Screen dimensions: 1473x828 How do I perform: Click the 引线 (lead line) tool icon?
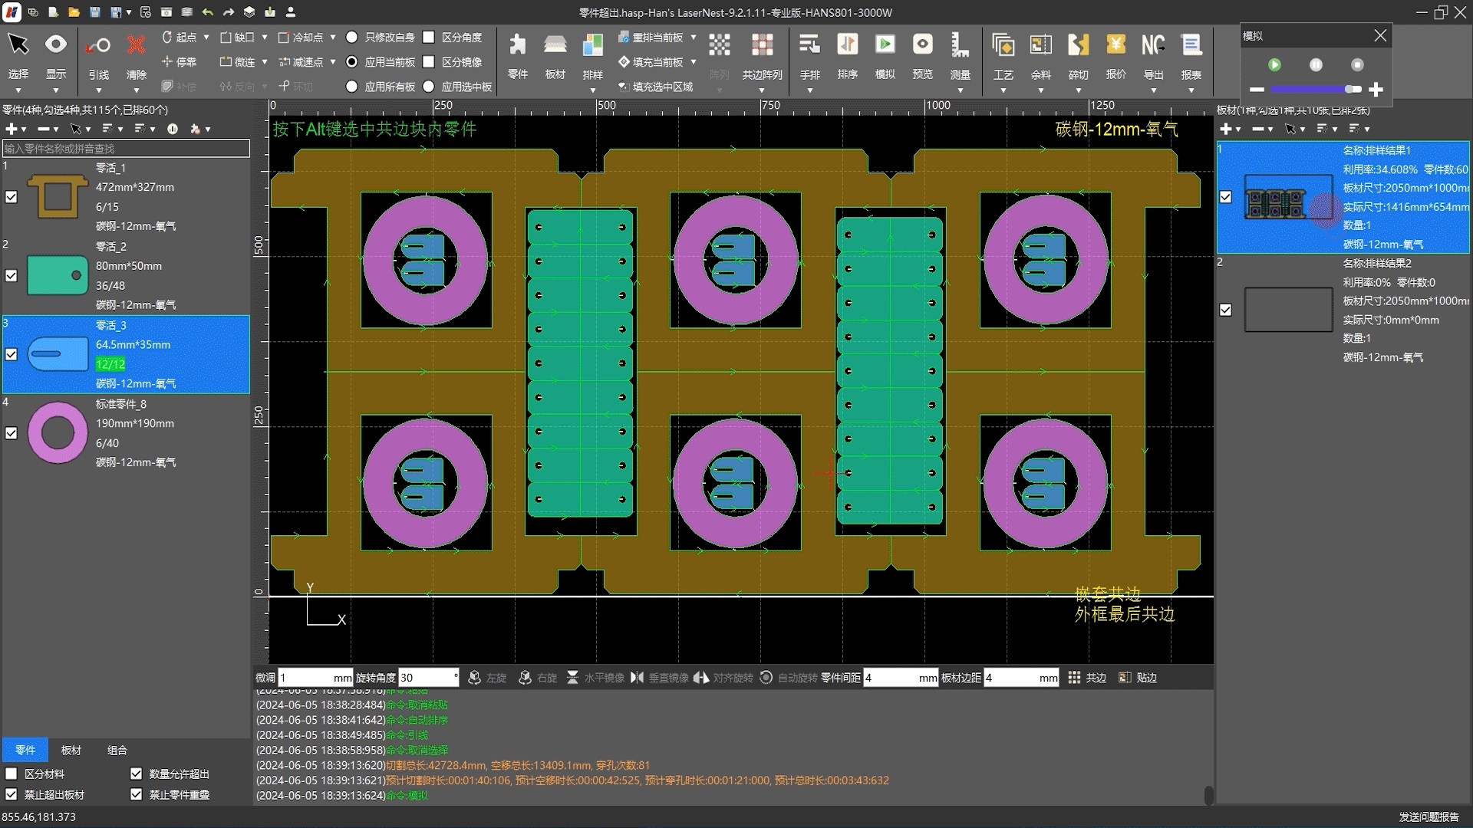pyautogui.click(x=98, y=46)
